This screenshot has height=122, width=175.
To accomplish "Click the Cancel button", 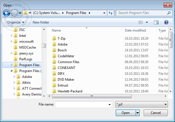I will tap(156, 113).
